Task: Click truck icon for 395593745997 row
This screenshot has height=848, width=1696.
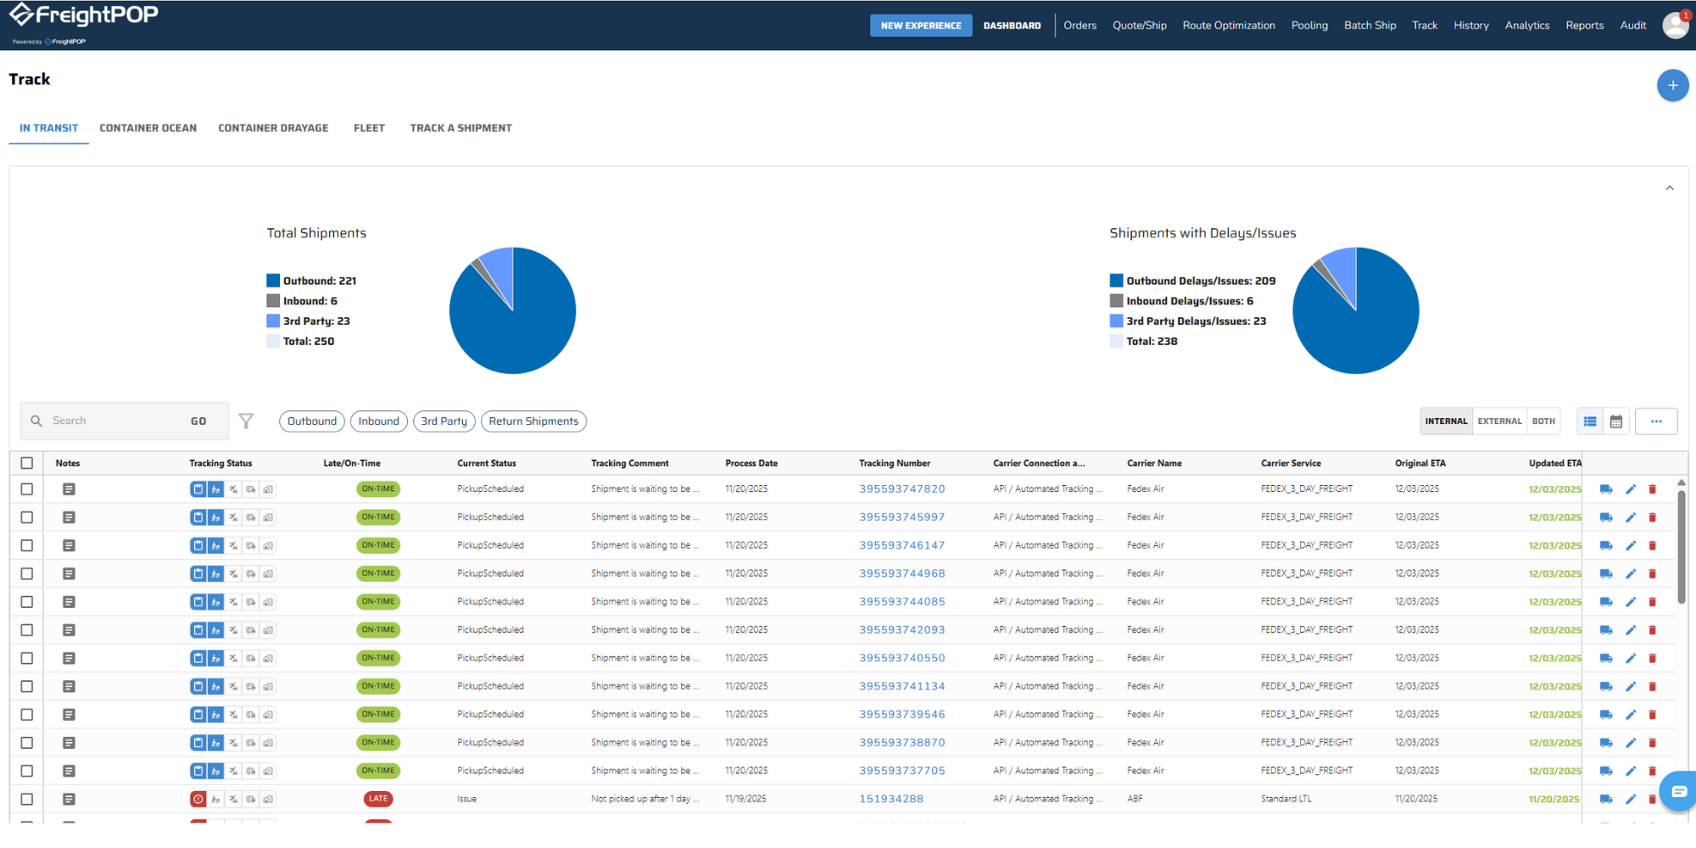Action: 1606,517
